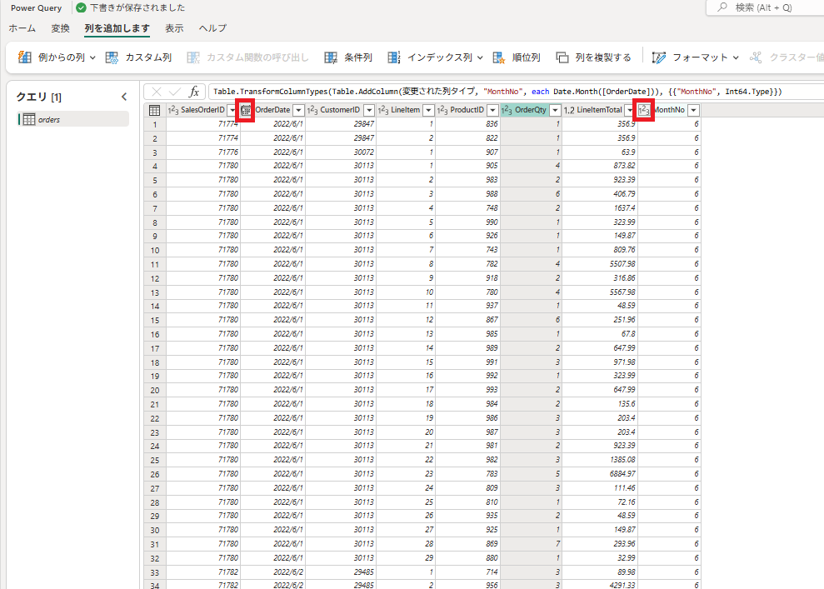
Task: Click the LineItem data type icon
Action: 383,110
